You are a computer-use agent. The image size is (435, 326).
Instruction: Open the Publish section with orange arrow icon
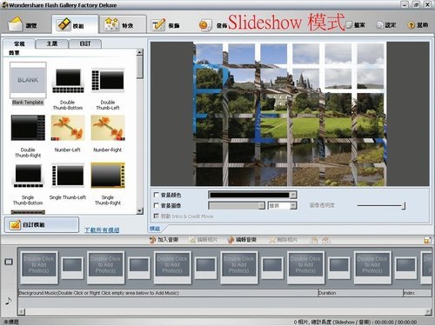(213, 25)
